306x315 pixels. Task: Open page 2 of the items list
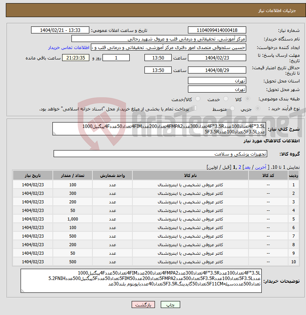pyautogui.click(x=240, y=167)
